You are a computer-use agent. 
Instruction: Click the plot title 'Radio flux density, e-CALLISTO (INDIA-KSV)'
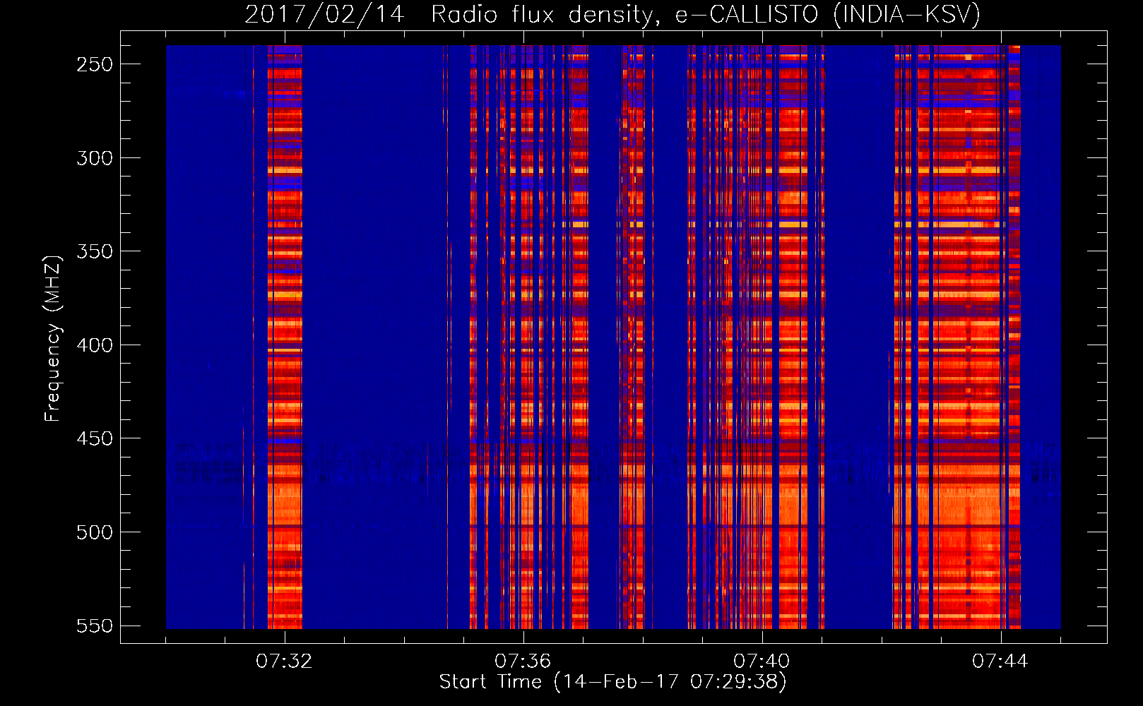(706, 14)
